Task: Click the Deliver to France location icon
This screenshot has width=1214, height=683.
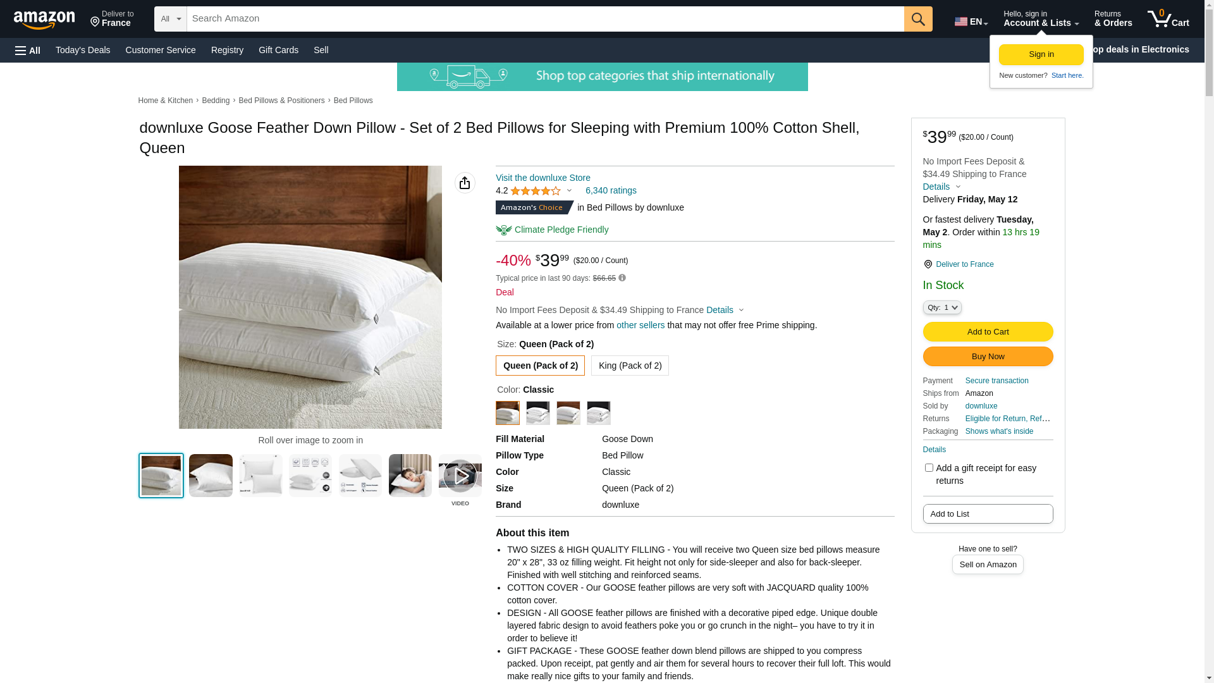Action: pyautogui.click(x=928, y=264)
